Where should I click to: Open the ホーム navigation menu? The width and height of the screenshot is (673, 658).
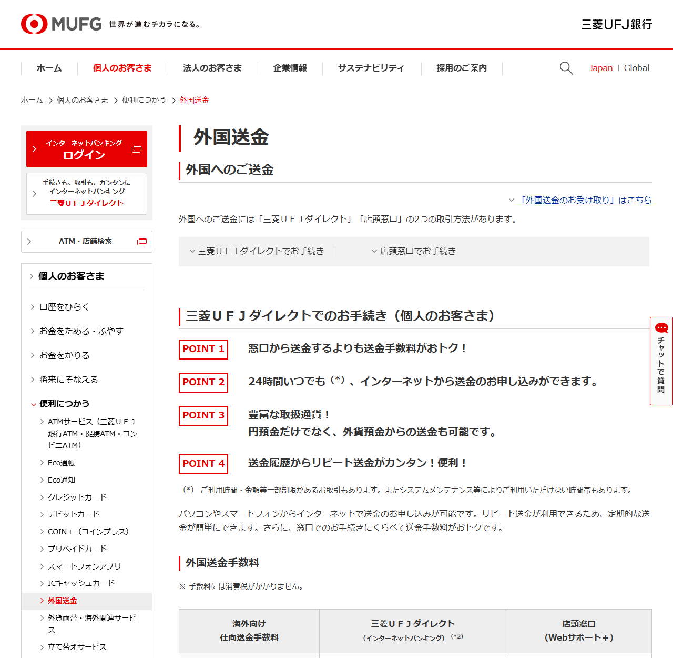[x=49, y=68]
